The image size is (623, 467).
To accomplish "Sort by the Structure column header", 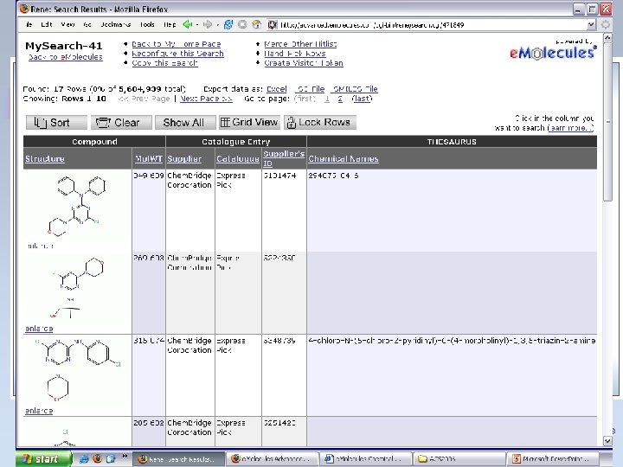I will click(x=44, y=159).
